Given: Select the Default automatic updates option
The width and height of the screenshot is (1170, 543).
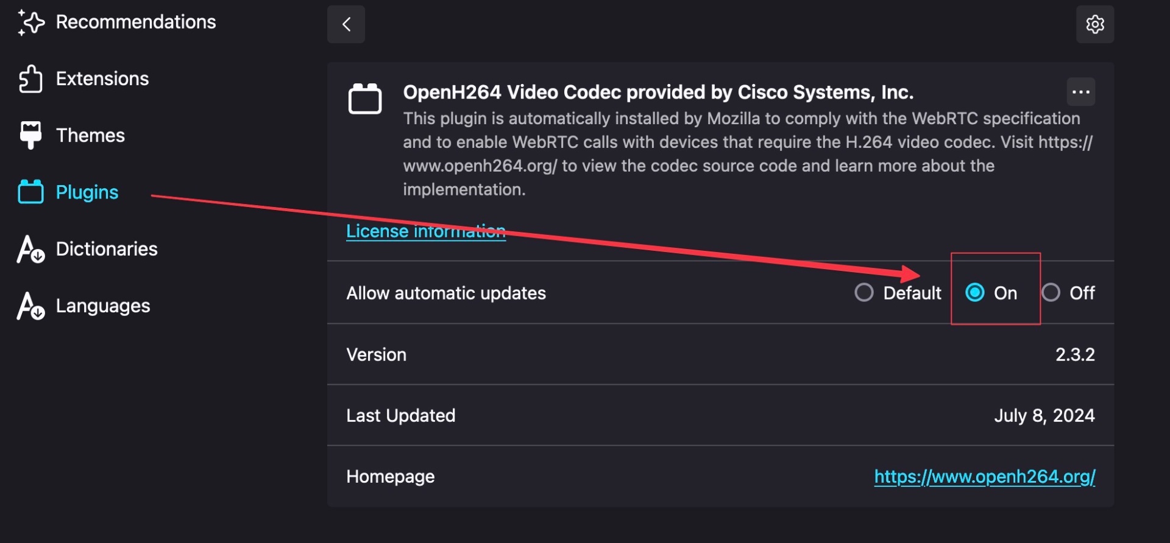Looking at the screenshot, I should click(864, 293).
